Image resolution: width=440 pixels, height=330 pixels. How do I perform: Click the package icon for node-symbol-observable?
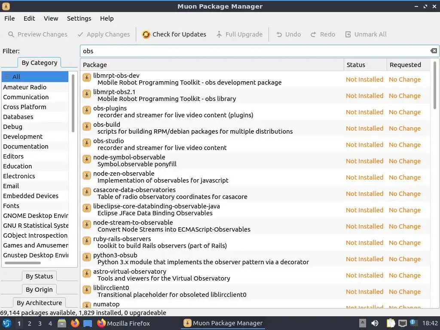pos(87,159)
